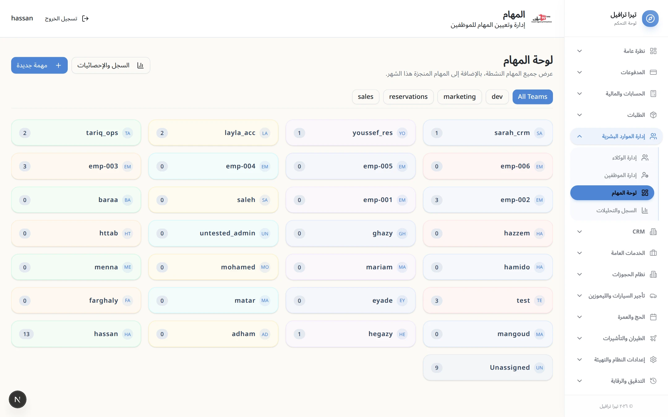The height and width of the screenshot is (417, 668).
Task: Expand the المدفوعات section chevron
Action: [580, 72]
